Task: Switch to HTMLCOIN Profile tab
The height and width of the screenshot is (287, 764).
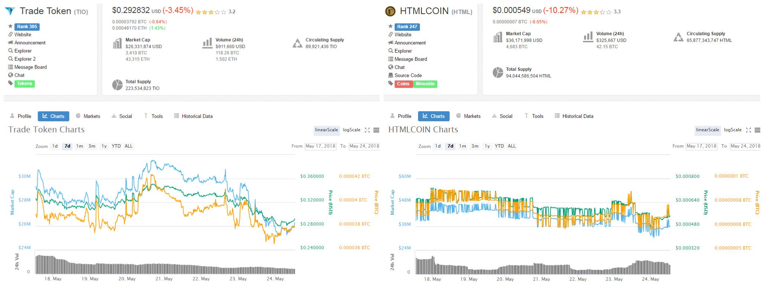Action: tap(401, 116)
